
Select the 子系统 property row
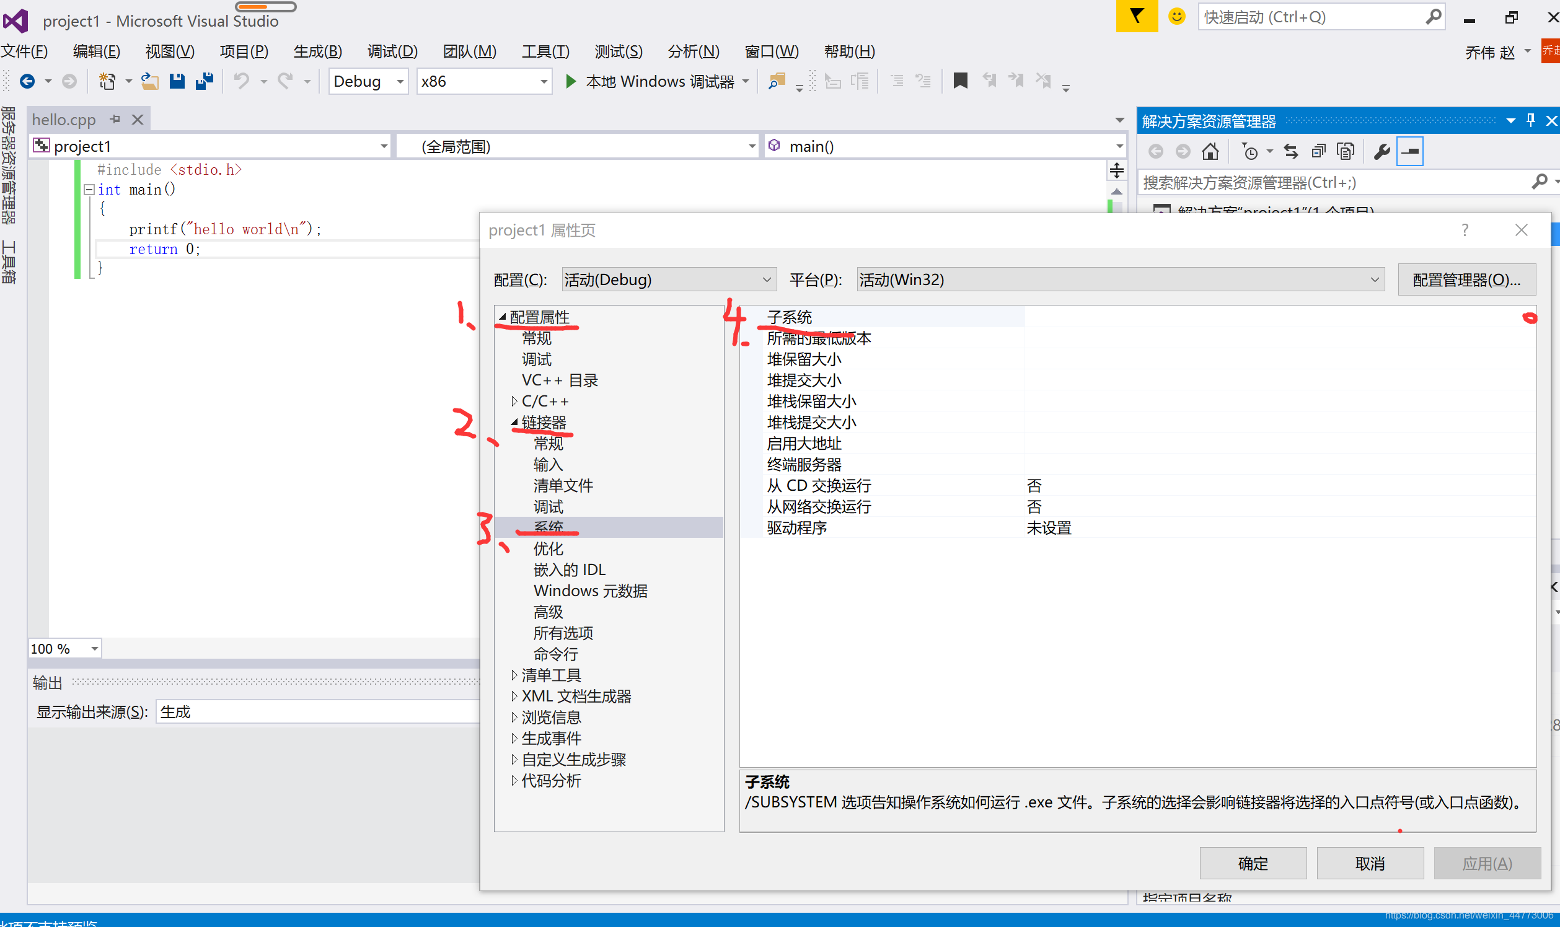tap(1137, 317)
